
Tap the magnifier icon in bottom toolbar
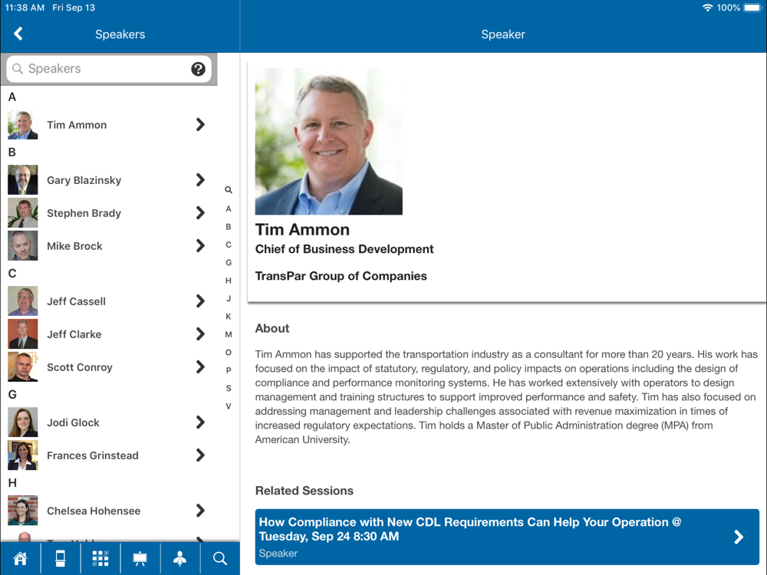[220, 559]
